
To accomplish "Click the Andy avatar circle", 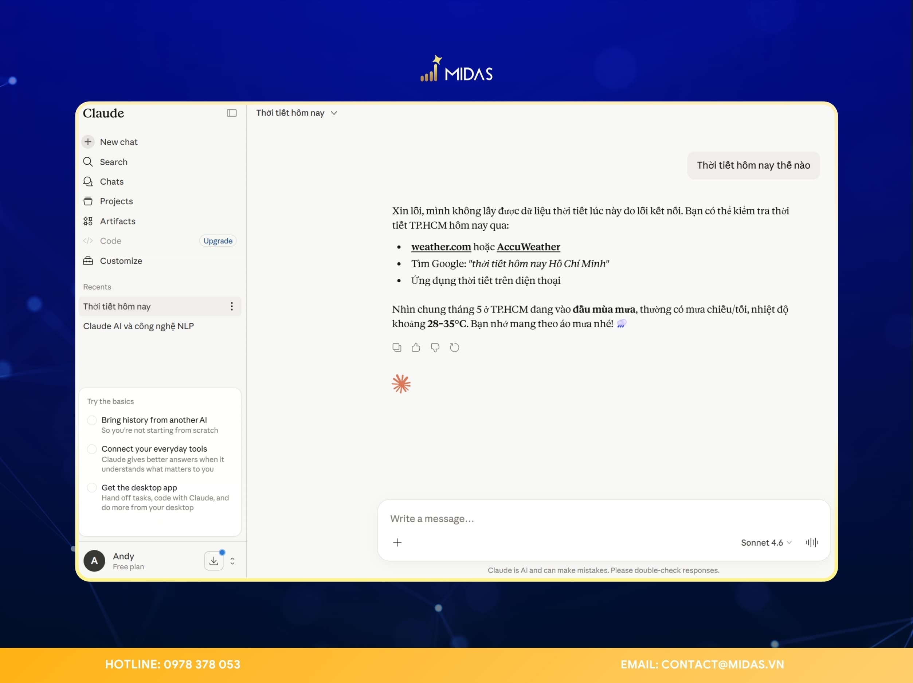I will pos(94,561).
